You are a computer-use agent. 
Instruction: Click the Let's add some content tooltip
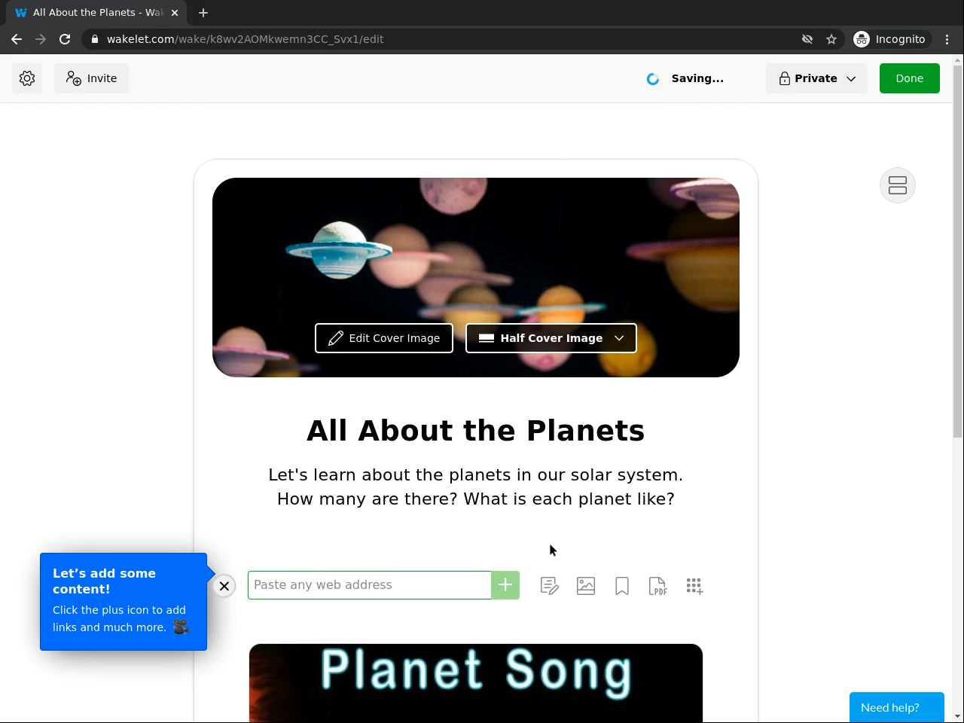click(124, 602)
